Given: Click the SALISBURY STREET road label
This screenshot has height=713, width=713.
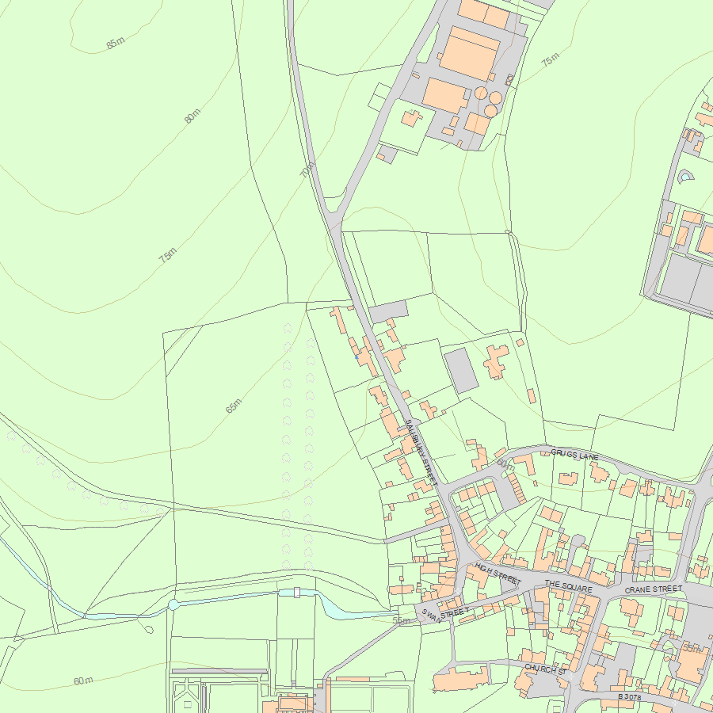Looking at the screenshot, I should click(421, 452).
